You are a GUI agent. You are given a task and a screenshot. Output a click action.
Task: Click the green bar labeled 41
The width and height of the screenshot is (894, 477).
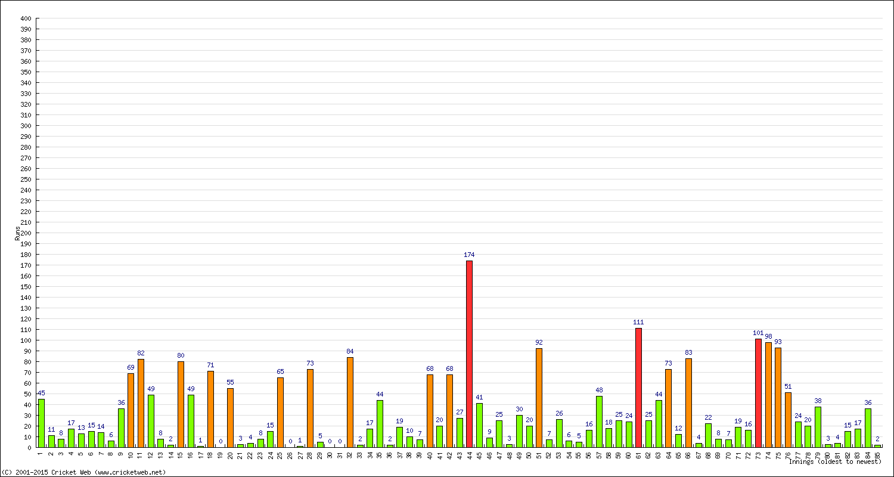(x=479, y=425)
